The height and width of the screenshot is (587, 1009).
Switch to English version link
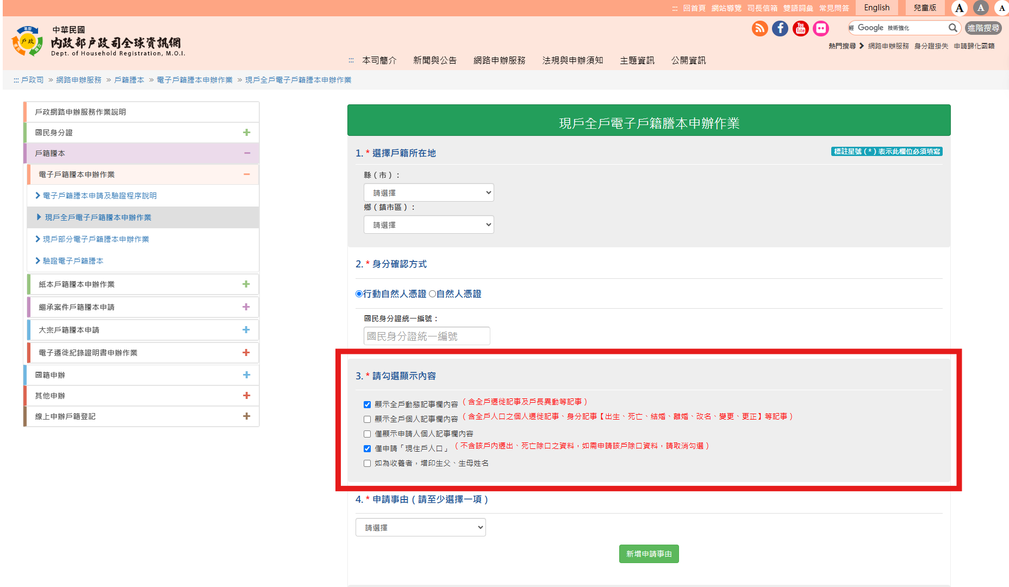(x=876, y=8)
